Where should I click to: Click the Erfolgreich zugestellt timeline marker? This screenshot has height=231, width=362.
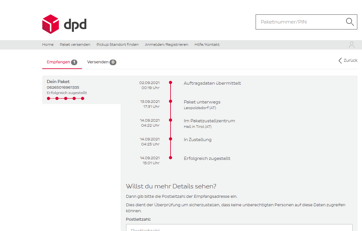pyautogui.click(x=171, y=158)
